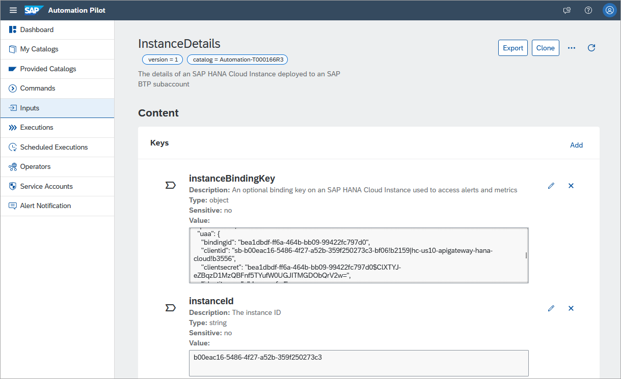Click the 'Type: object' text
The image size is (621, 379).
pyautogui.click(x=209, y=200)
